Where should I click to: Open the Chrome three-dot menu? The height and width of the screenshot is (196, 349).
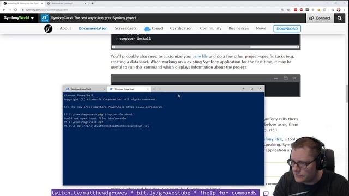(x=345, y=10)
